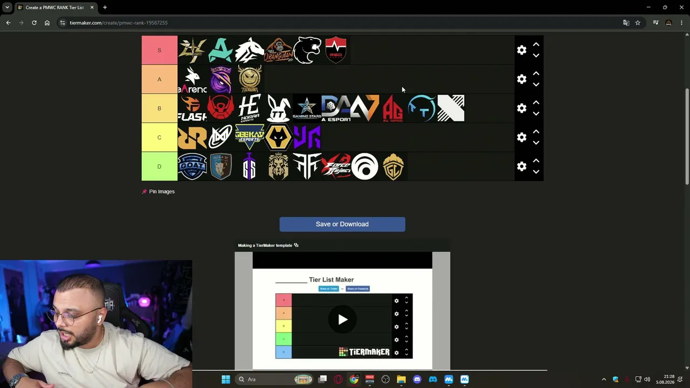690x388 pixels.
Task: Select the gold crossed-blades logo in S tier
Action: [192, 50]
